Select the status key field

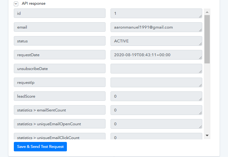[60, 41]
